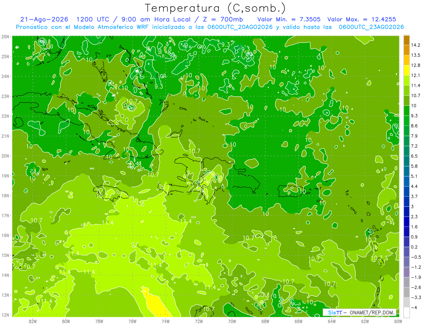The width and height of the screenshot is (423, 326).
Task: Click the '2.3' colorbar value
Action: (415, 217)
